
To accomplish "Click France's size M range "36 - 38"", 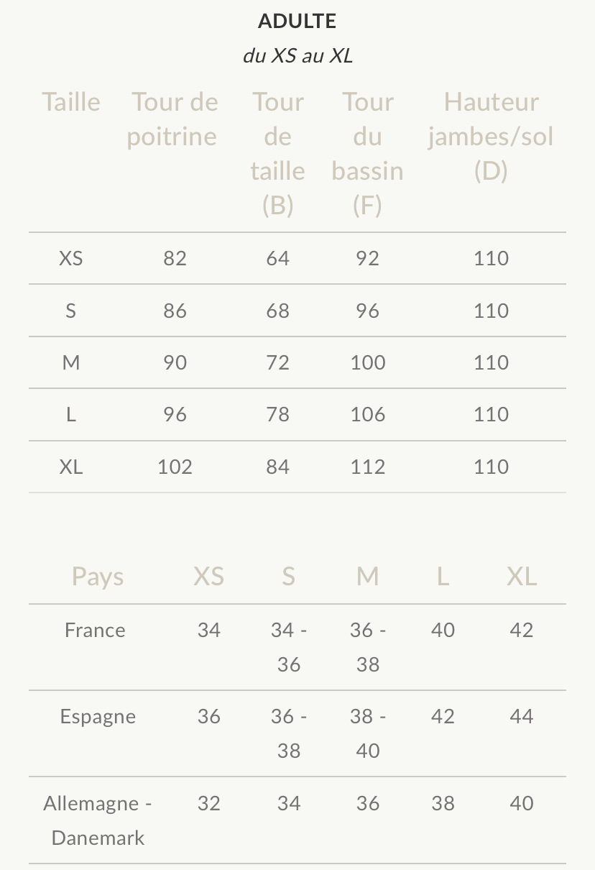I will tap(367, 647).
